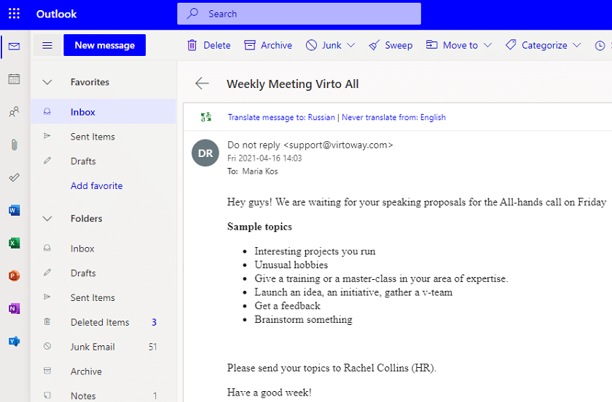Collapse the Folders section chevron
This screenshot has width=612, height=402.
[x=47, y=219]
